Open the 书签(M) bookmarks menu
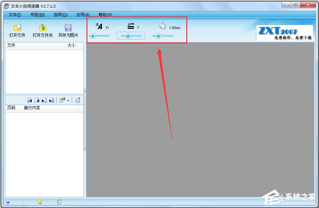This screenshot has height=208, width=319. [x=37, y=15]
